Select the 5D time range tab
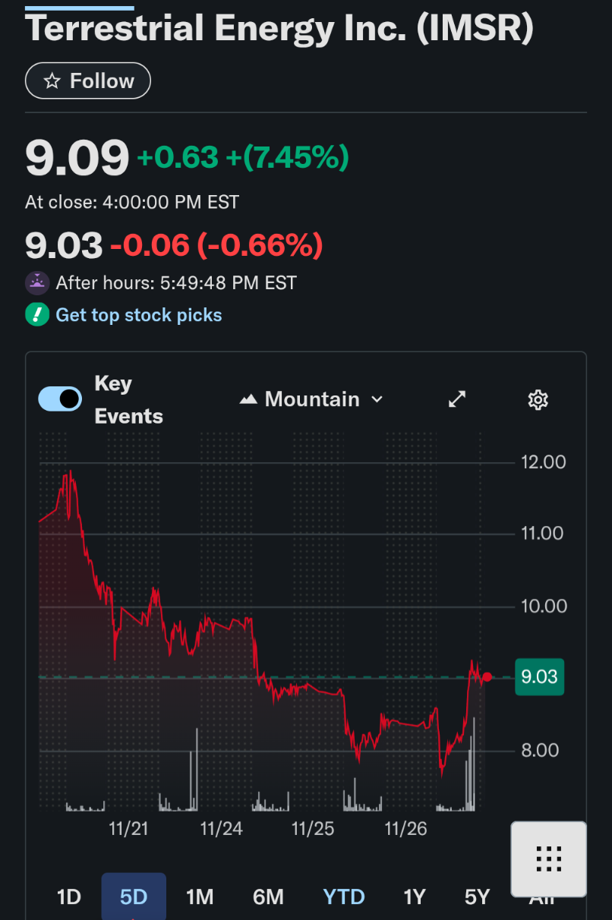 pyautogui.click(x=134, y=897)
